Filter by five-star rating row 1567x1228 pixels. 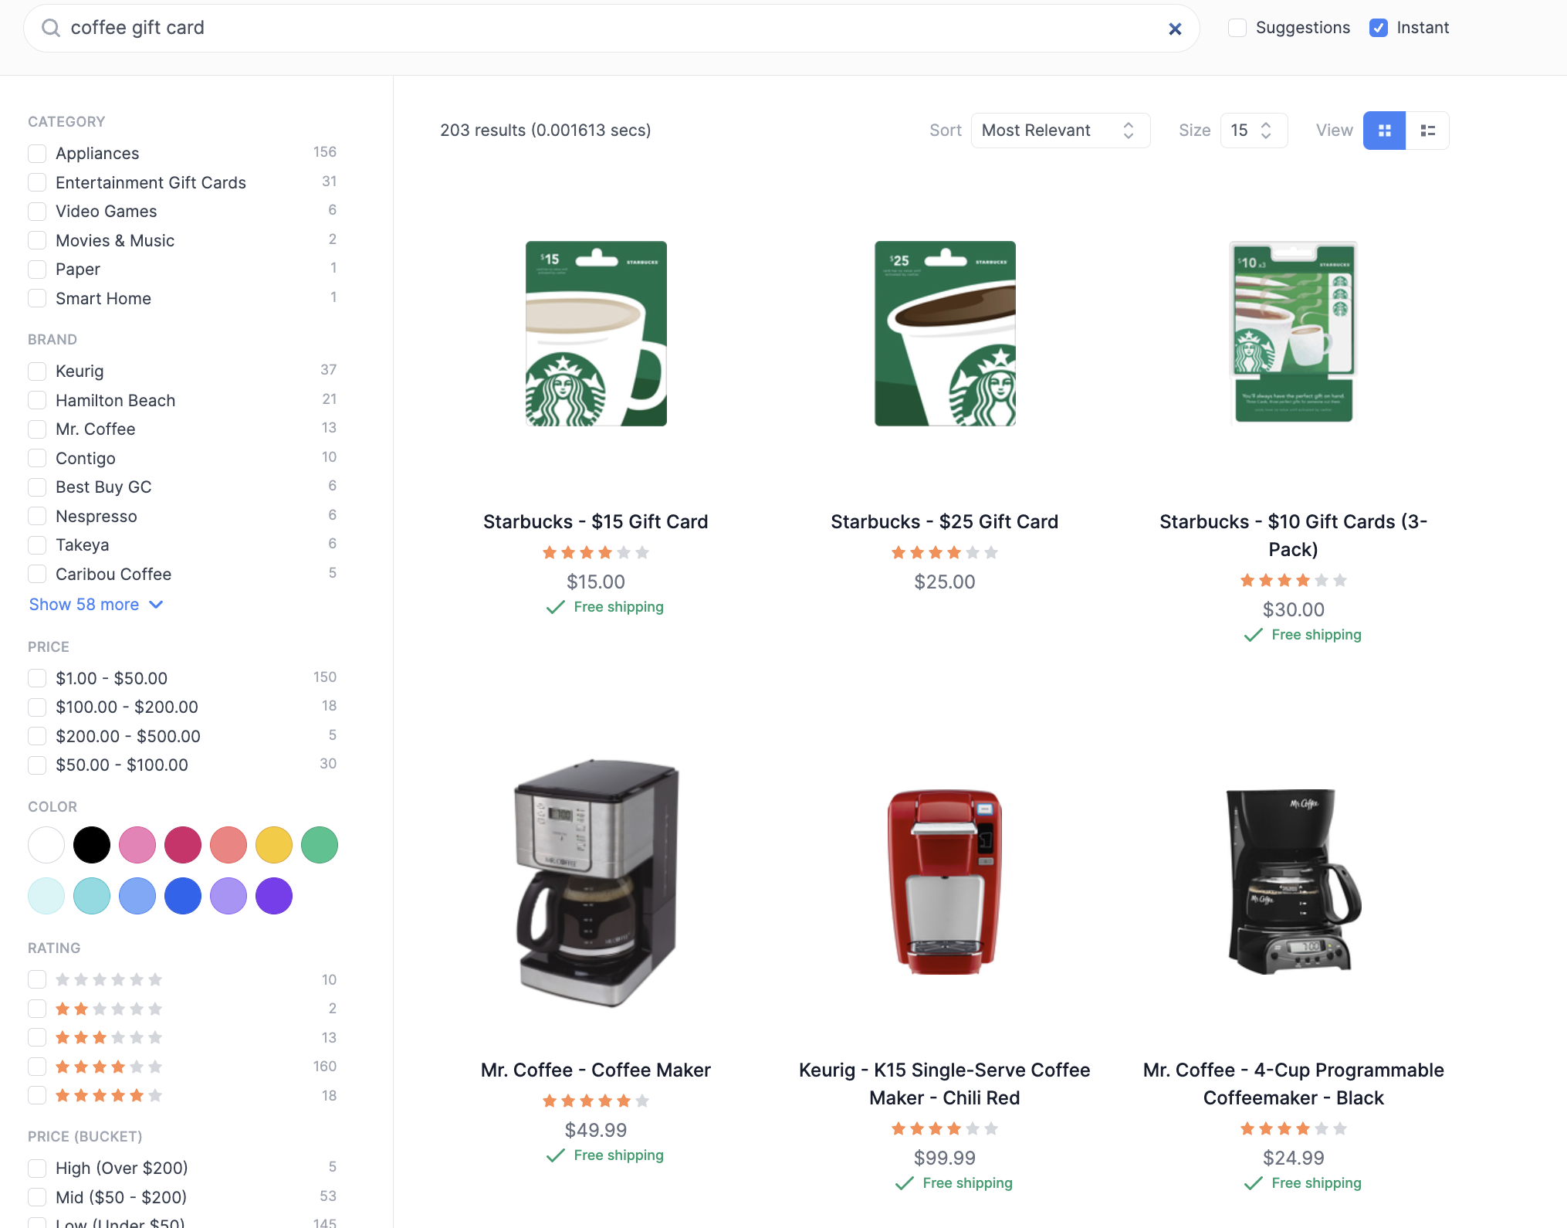tap(37, 1095)
